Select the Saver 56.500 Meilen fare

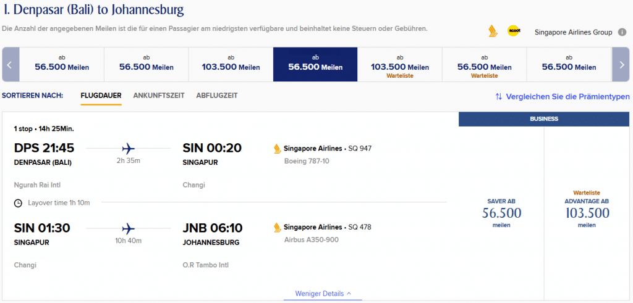coord(501,213)
